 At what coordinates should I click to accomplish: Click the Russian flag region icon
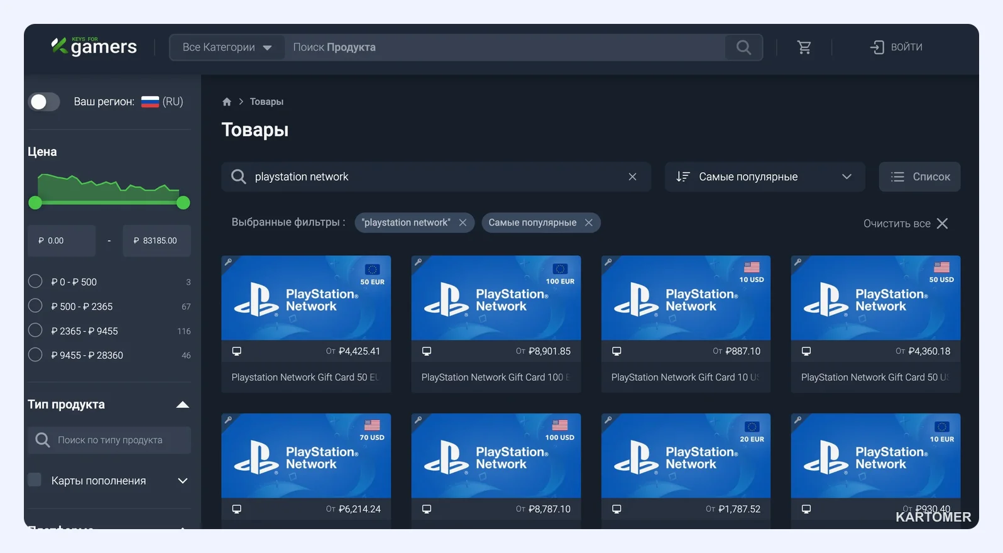point(150,102)
